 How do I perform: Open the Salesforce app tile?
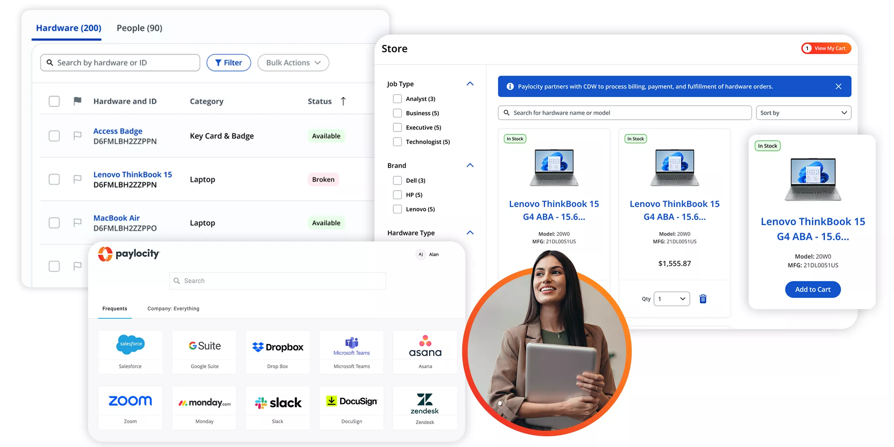coord(130,352)
